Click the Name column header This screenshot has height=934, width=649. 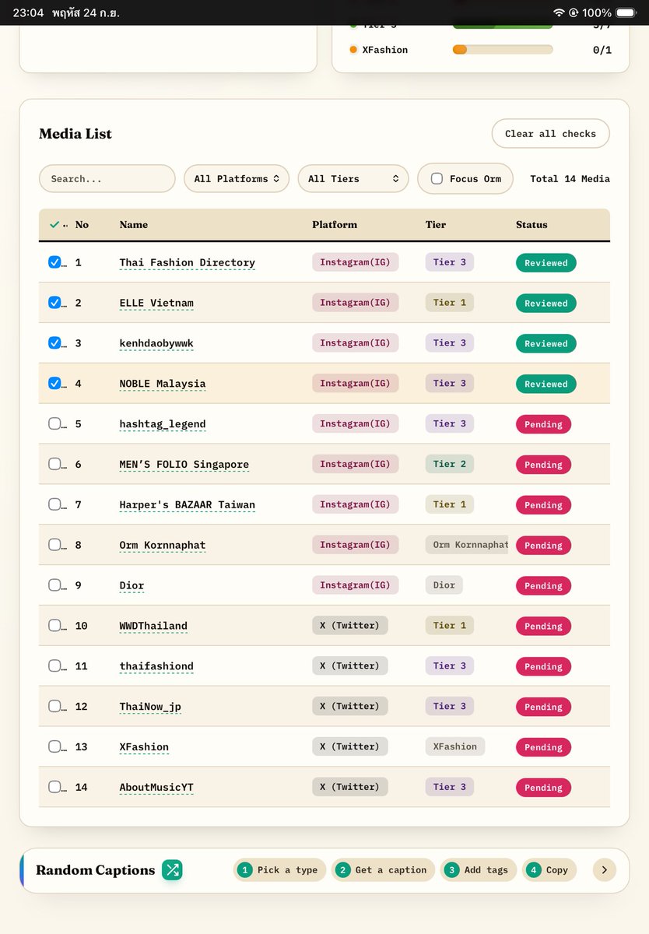(x=134, y=225)
